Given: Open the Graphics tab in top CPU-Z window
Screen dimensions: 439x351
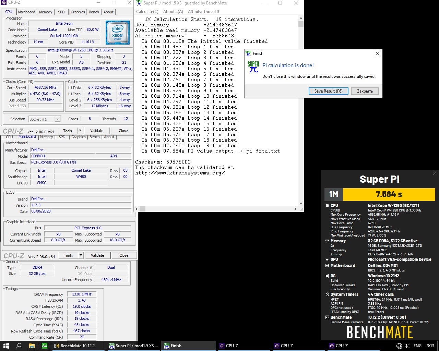Looking at the screenshot, I should 78,12.
